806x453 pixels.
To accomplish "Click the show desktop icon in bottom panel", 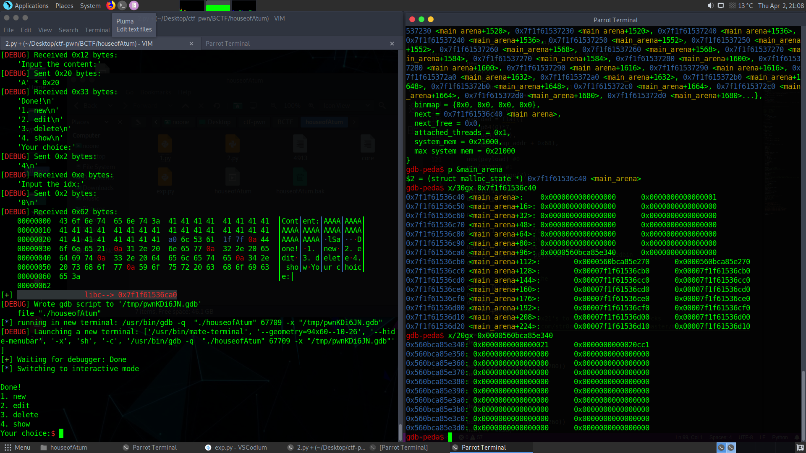I will (800, 448).
